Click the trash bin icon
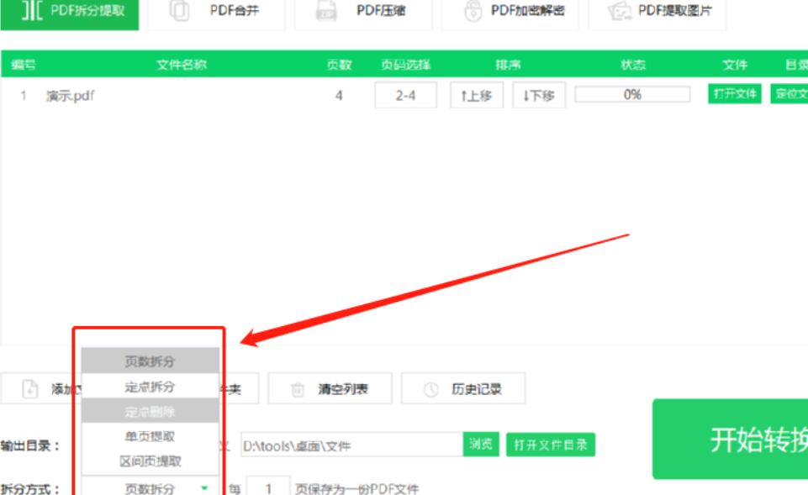The image size is (808, 495). tap(298, 389)
